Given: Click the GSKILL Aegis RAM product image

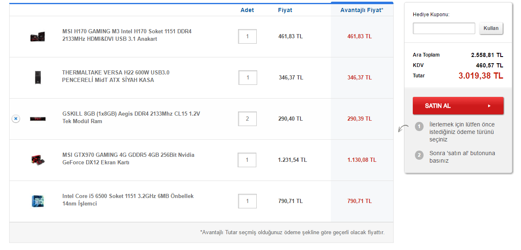Looking at the screenshot, I should tap(37, 119).
